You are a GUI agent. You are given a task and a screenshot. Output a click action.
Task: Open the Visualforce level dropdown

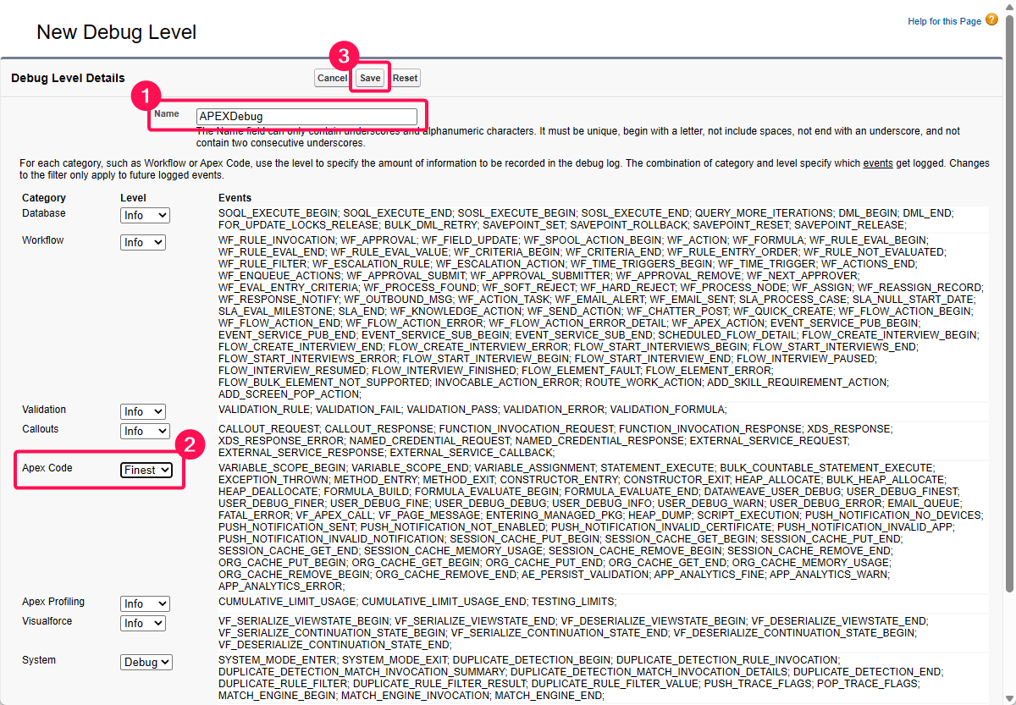click(x=142, y=624)
